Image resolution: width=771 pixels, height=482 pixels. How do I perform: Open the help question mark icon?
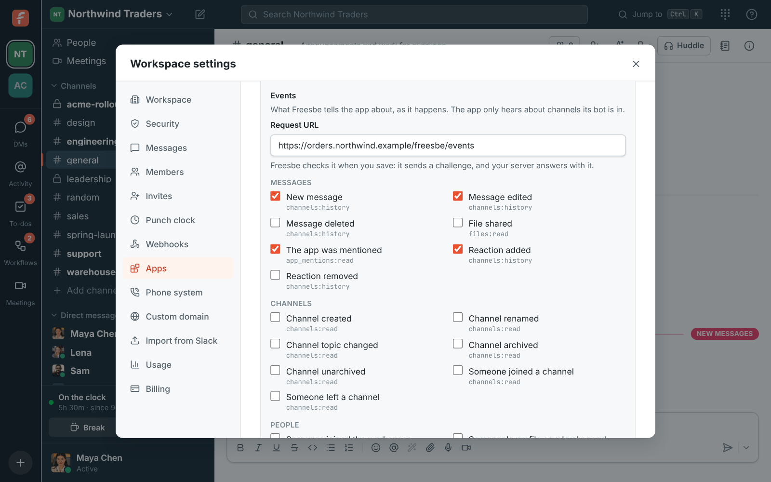click(x=752, y=14)
